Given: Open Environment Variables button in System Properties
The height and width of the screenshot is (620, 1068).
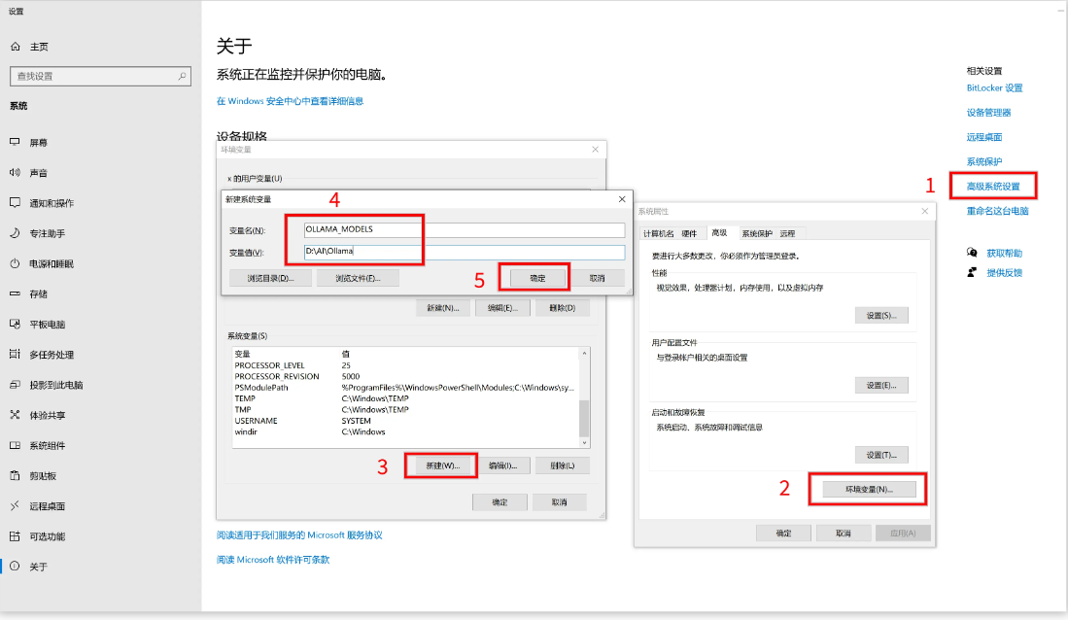Looking at the screenshot, I should [x=869, y=489].
